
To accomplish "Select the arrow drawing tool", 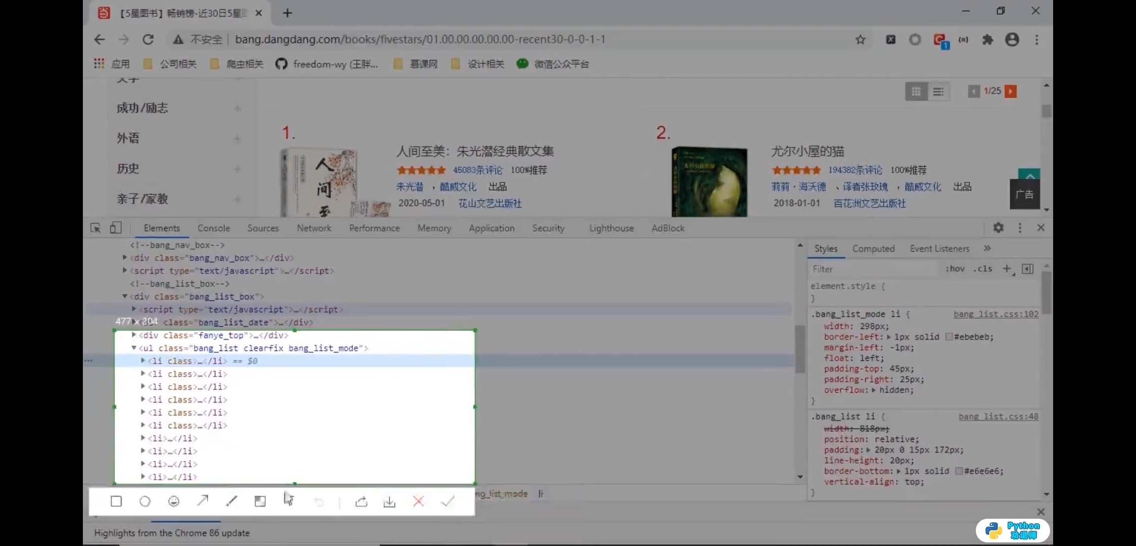I will click(203, 500).
